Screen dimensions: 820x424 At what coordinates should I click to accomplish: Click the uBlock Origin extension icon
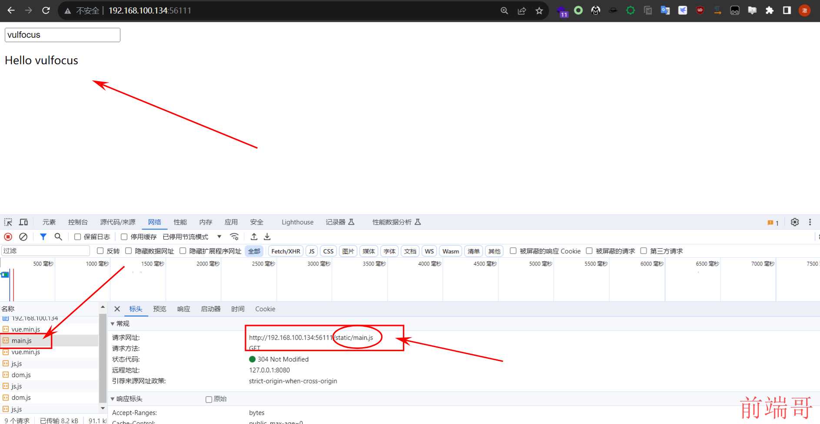tap(700, 10)
